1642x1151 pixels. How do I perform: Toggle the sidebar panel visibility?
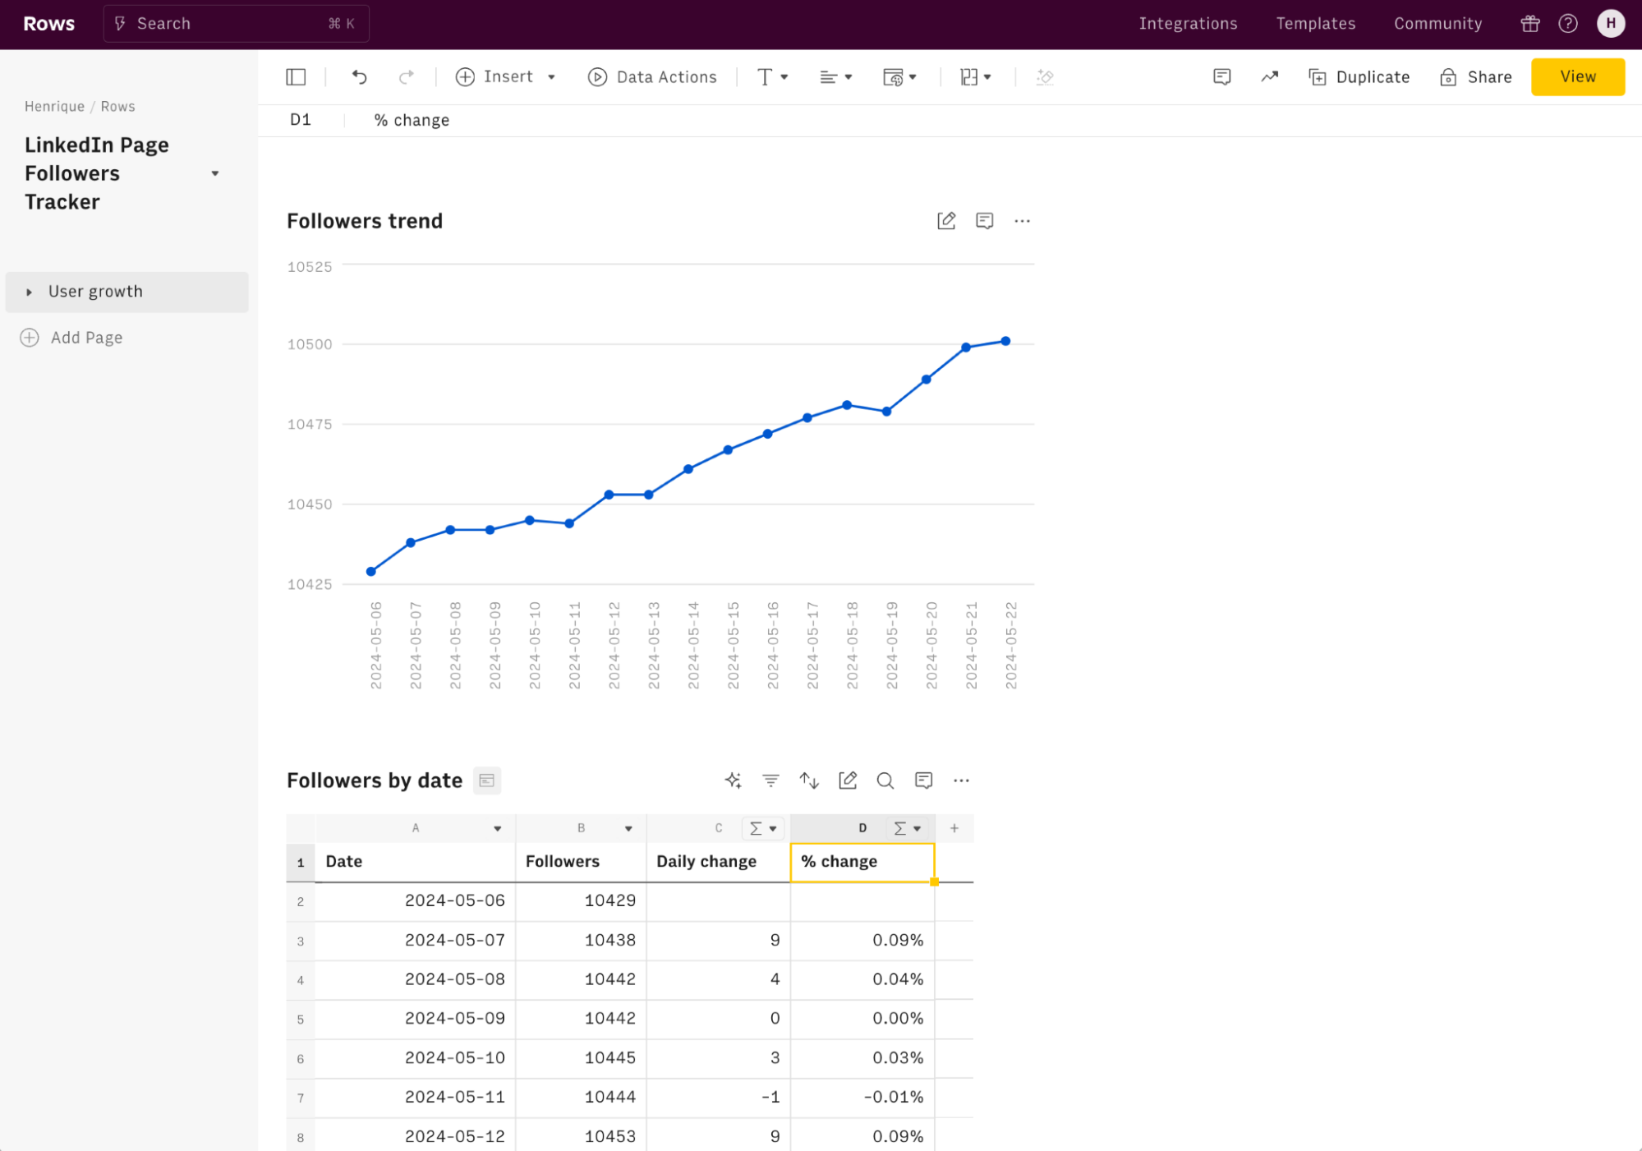(x=297, y=77)
